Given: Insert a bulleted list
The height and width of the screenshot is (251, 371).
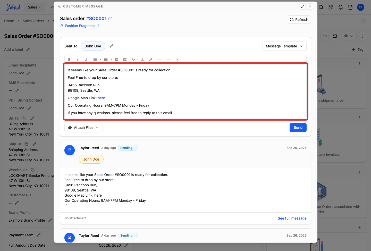Looking at the screenshot, I should [x=106, y=60].
